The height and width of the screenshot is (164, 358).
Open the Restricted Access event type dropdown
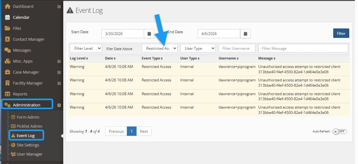pos(159,48)
